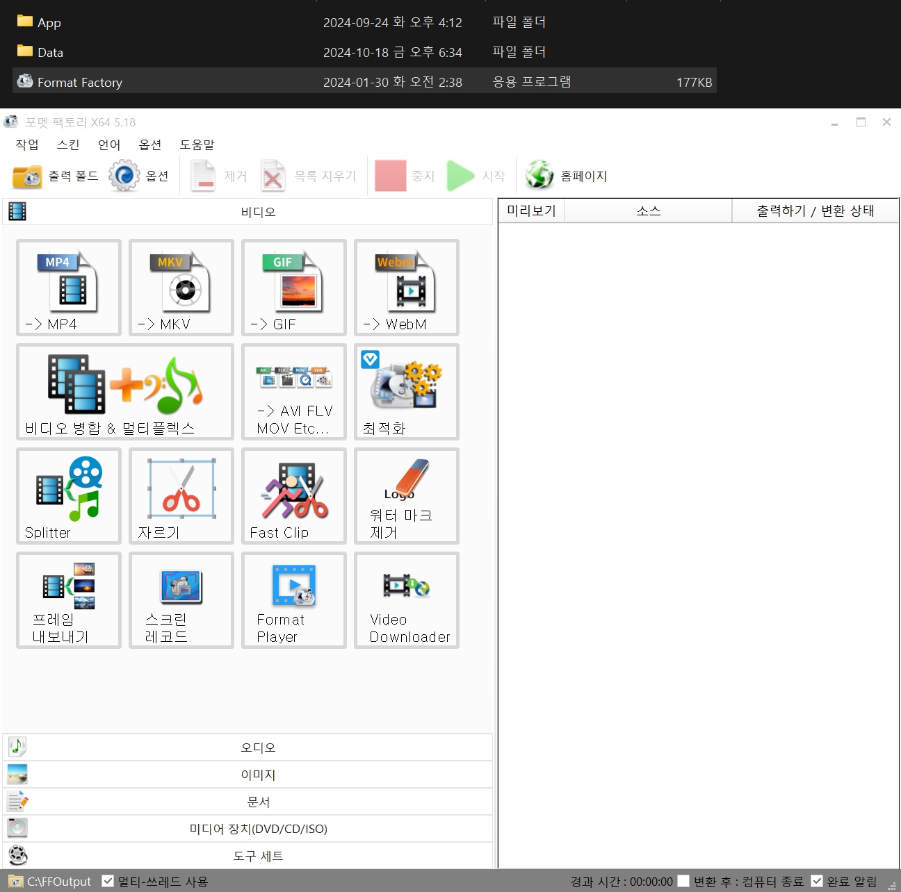901x892 pixels.
Task: Toggle 완료 알림 checkbox
Action: click(817, 881)
